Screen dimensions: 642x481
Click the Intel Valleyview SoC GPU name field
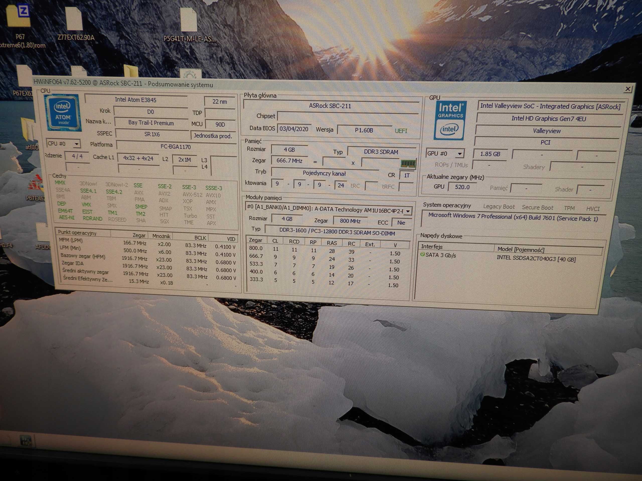click(550, 106)
